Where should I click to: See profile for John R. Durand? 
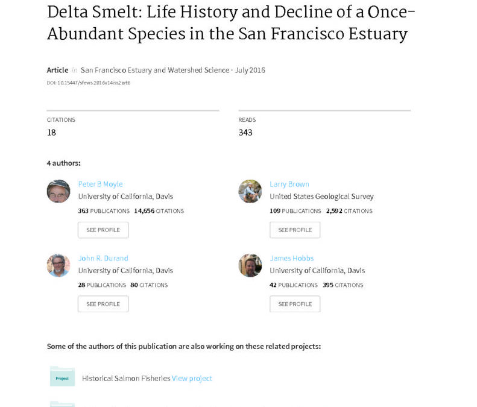point(103,304)
